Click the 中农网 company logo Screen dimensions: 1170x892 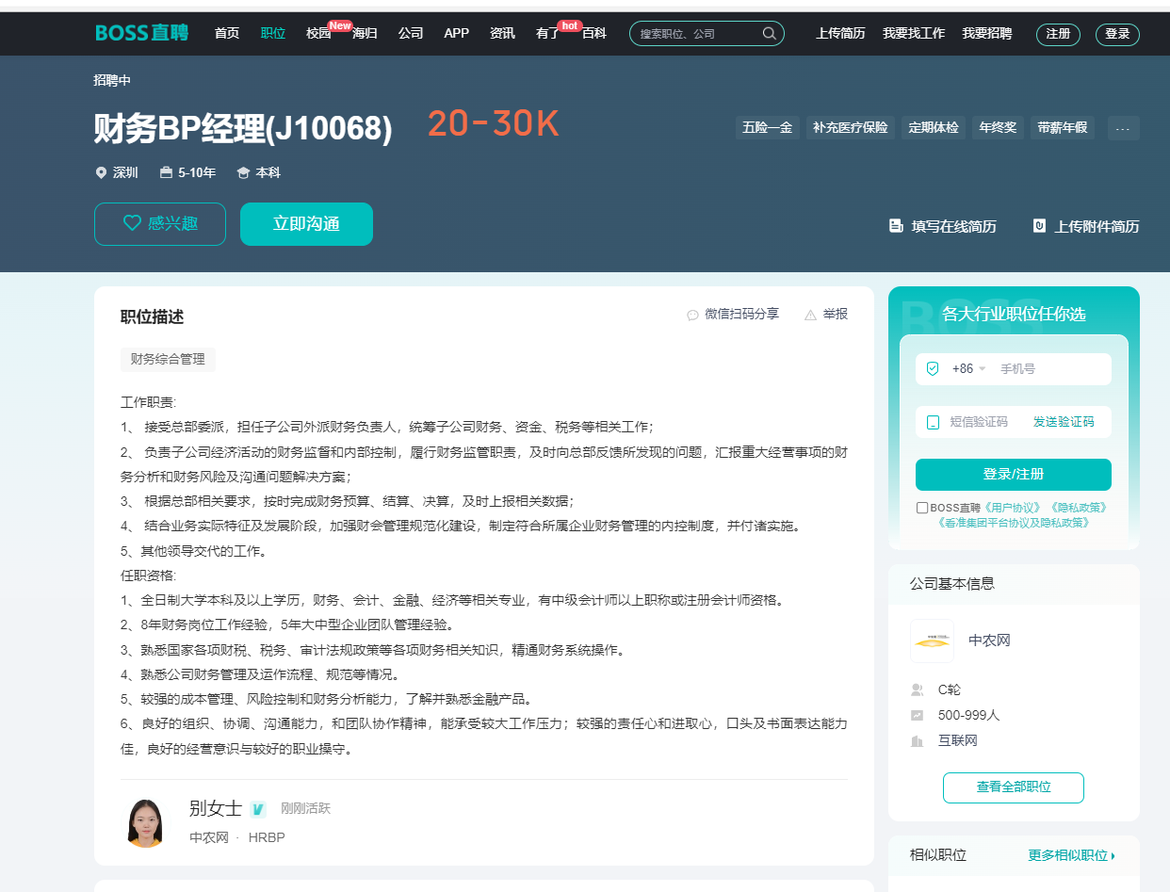point(932,641)
